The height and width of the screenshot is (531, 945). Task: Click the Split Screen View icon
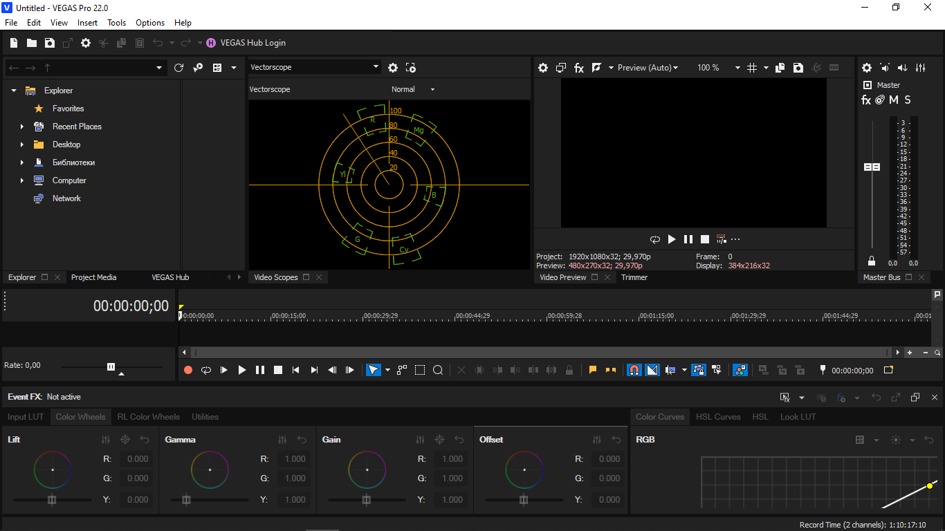596,68
